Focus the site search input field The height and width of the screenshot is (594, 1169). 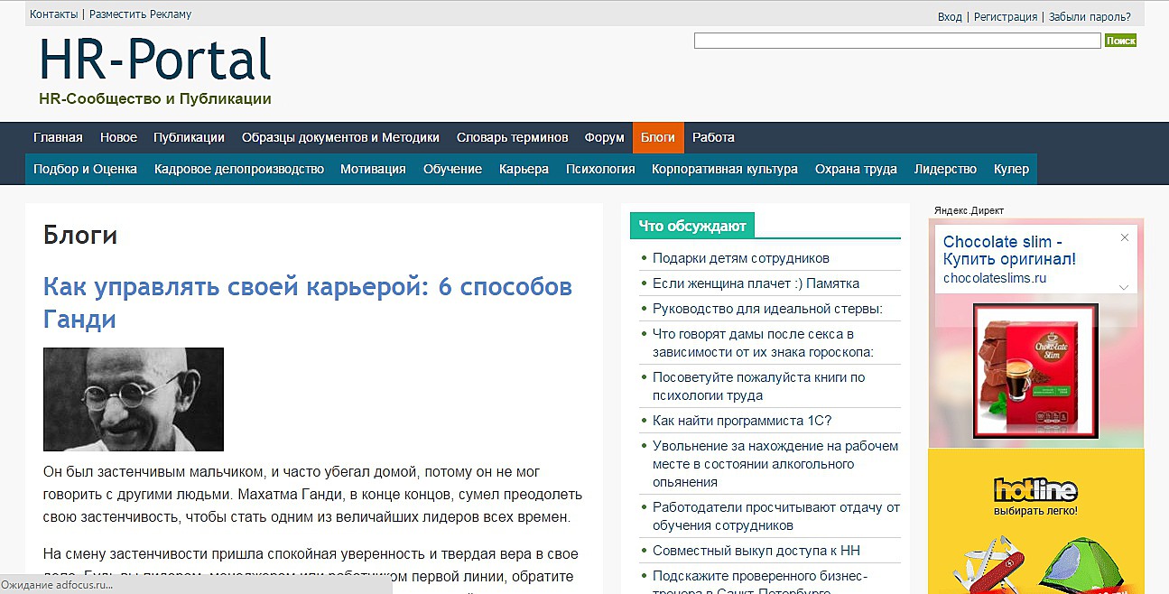pos(897,41)
